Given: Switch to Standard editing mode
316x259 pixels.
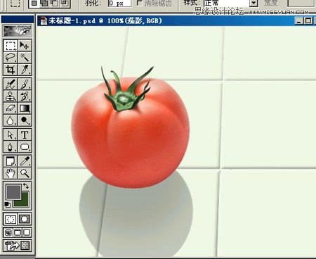Looking at the screenshot, I should pos(11,220).
